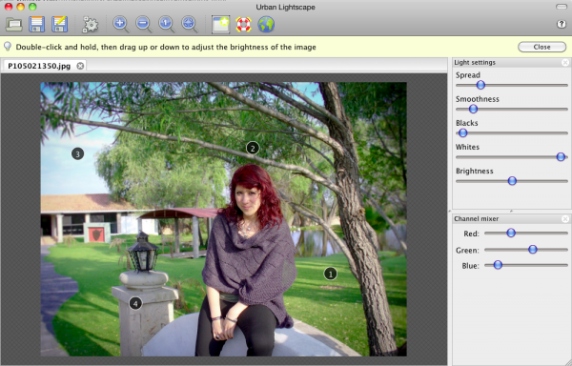
Task: Close the Light settings panel
Action: click(x=565, y=63)
